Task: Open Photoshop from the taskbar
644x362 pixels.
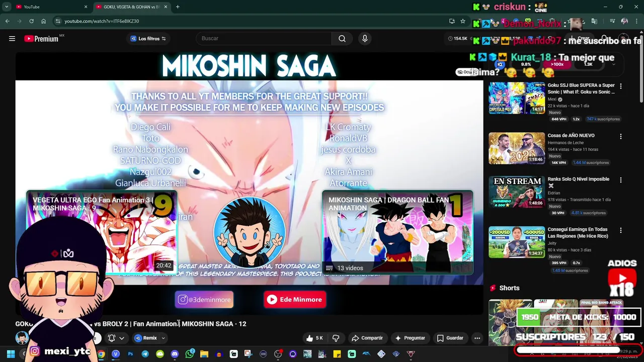Action: tap(130, 354)
